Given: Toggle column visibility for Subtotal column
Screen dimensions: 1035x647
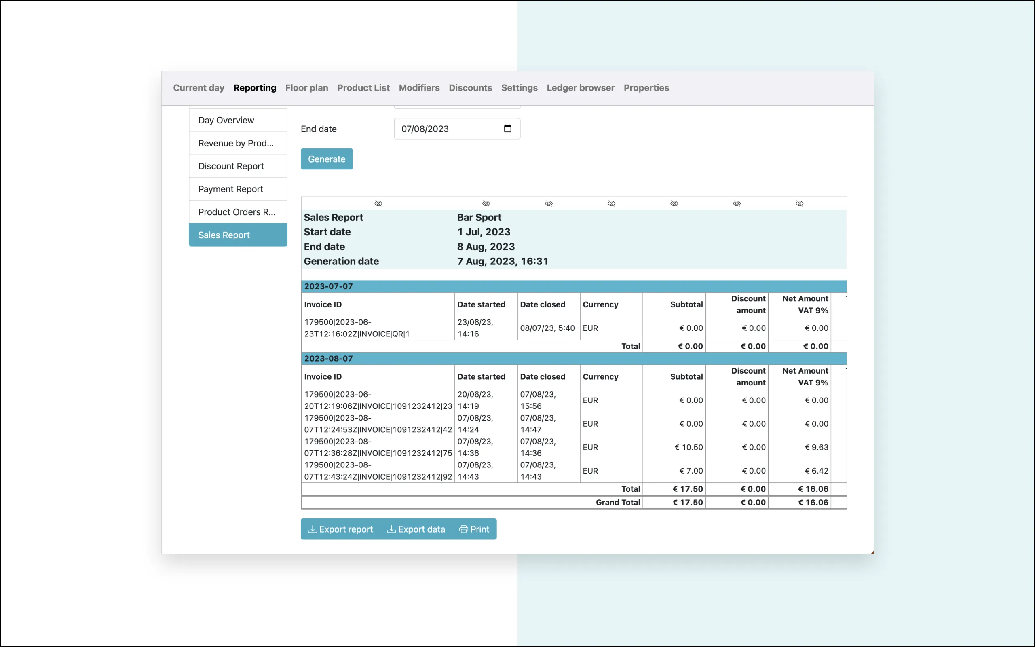Looking at the screenshot, I should coord(674,203).
